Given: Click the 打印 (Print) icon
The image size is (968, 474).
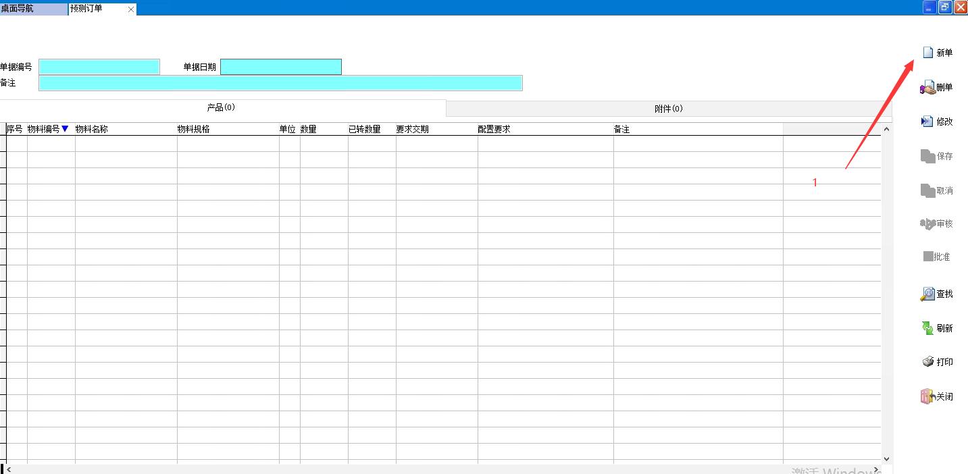Looking at the screenshot, I should 927,362.
